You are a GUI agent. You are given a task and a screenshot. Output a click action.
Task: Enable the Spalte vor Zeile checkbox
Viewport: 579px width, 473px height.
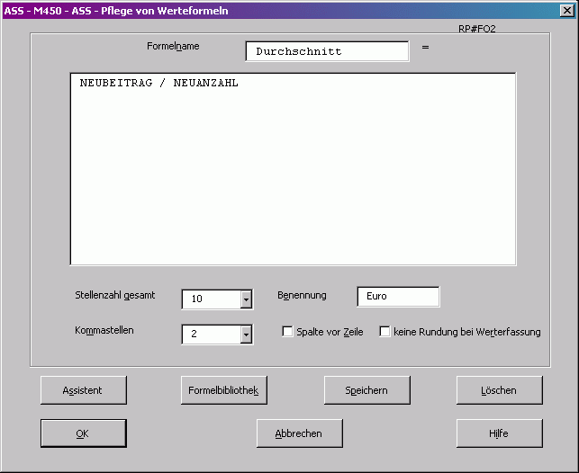(x=288, y=332)
